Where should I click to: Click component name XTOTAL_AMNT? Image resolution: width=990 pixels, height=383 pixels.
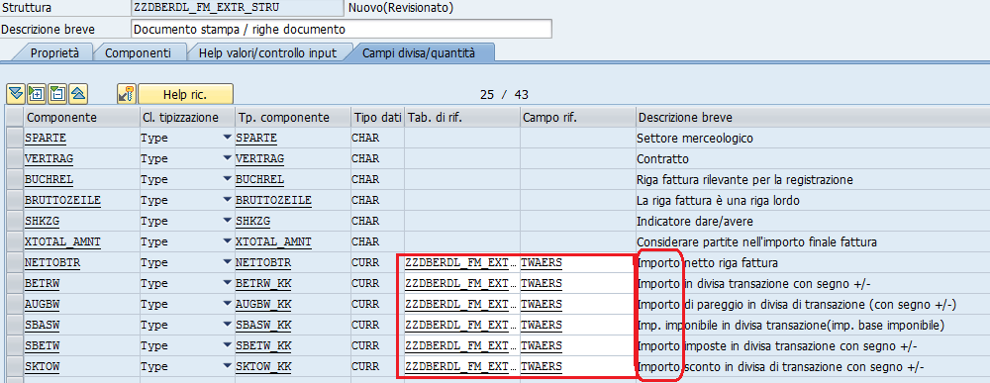coord(62,241)
